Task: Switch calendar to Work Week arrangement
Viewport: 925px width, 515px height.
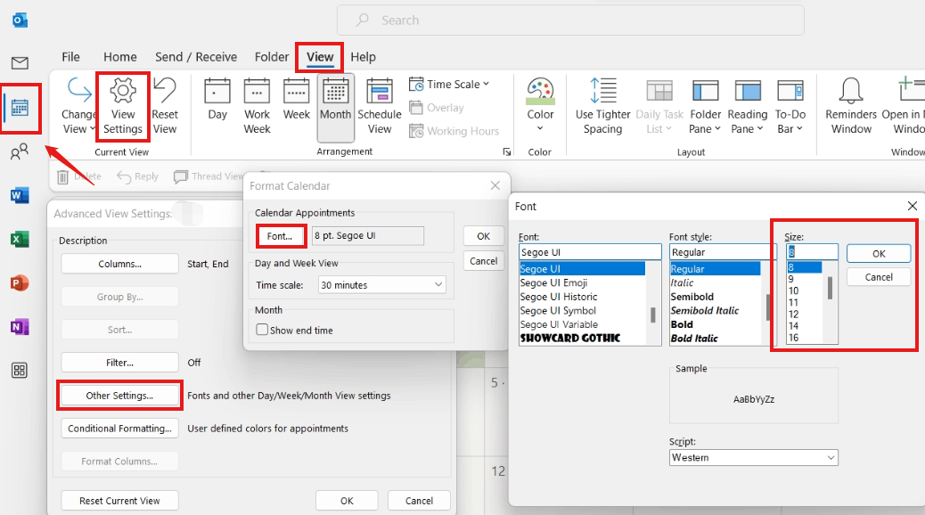Action: [x=257, y=107]
